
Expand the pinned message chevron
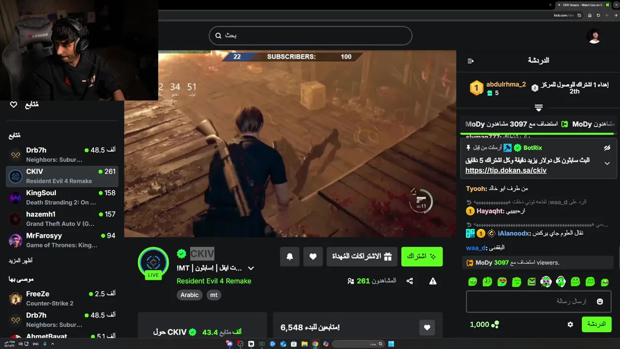607,163
